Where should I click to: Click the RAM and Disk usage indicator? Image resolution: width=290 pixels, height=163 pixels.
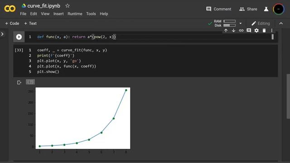[x=225, y=23]
